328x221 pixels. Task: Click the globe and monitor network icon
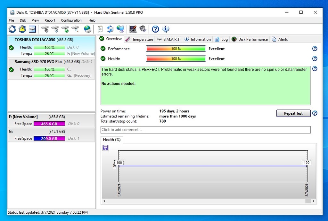120,29
